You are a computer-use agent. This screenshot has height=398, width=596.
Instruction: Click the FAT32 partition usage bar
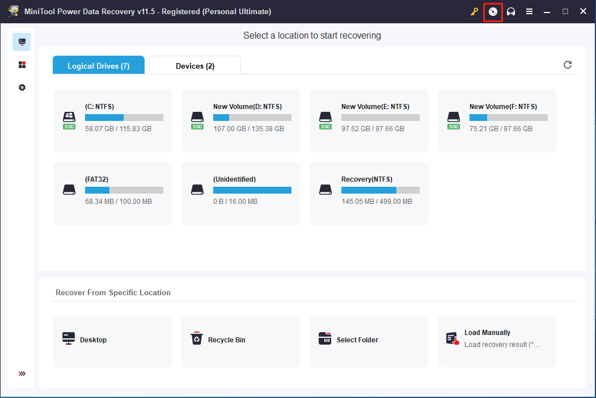(x=124, y=190)
